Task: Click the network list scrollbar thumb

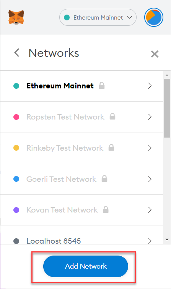Action: [x=167, y=108]
